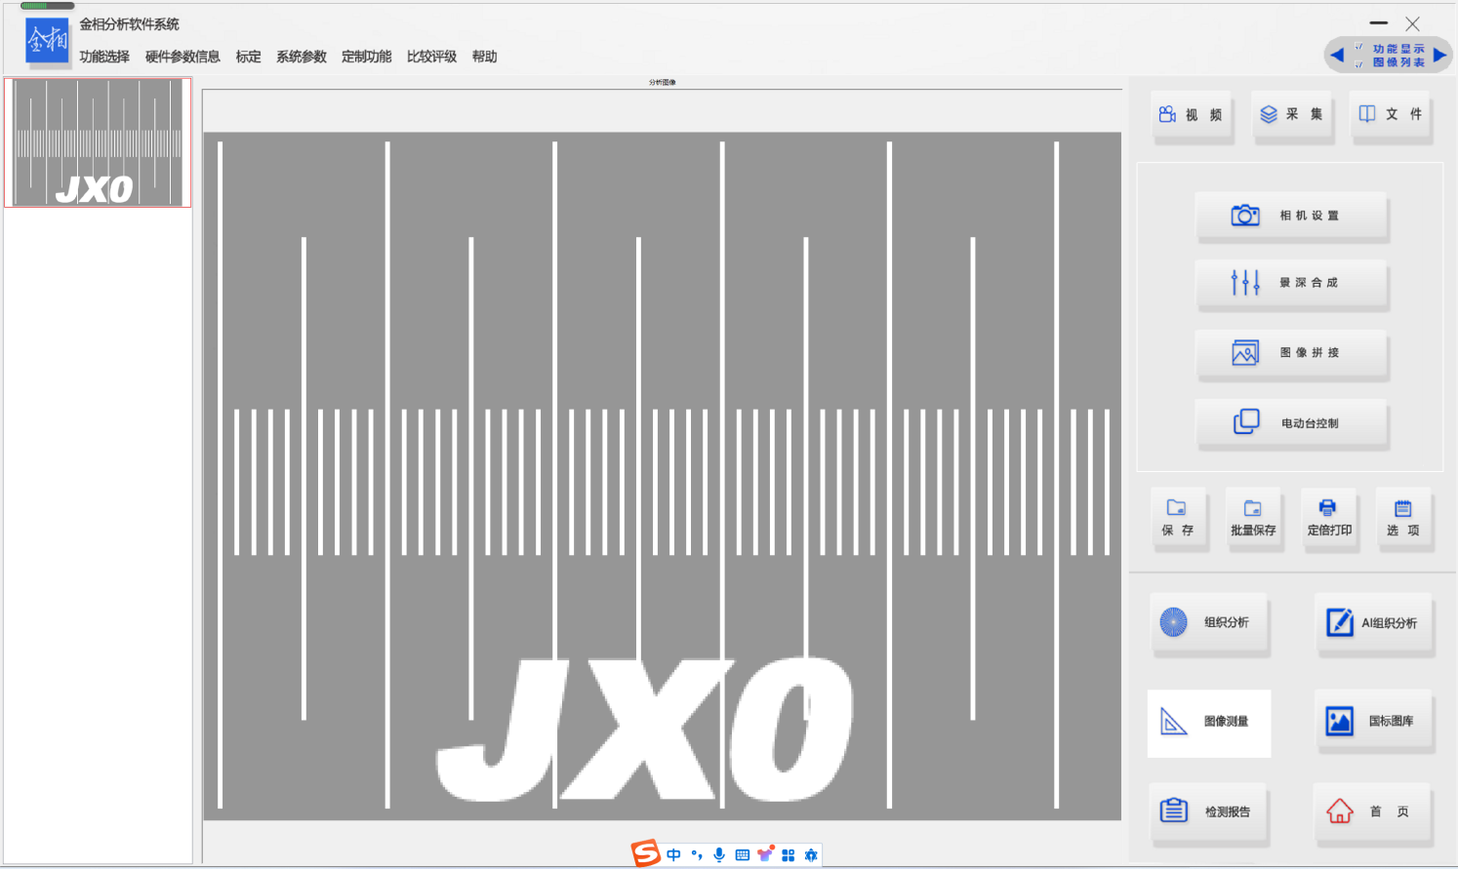
Task: Toggle the 图像列表 checkbox
Action: click(1358, 63)
